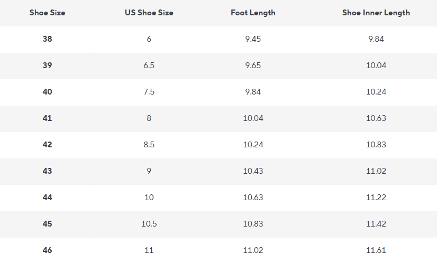Click the Shoe Size column header

pos(48,13)
